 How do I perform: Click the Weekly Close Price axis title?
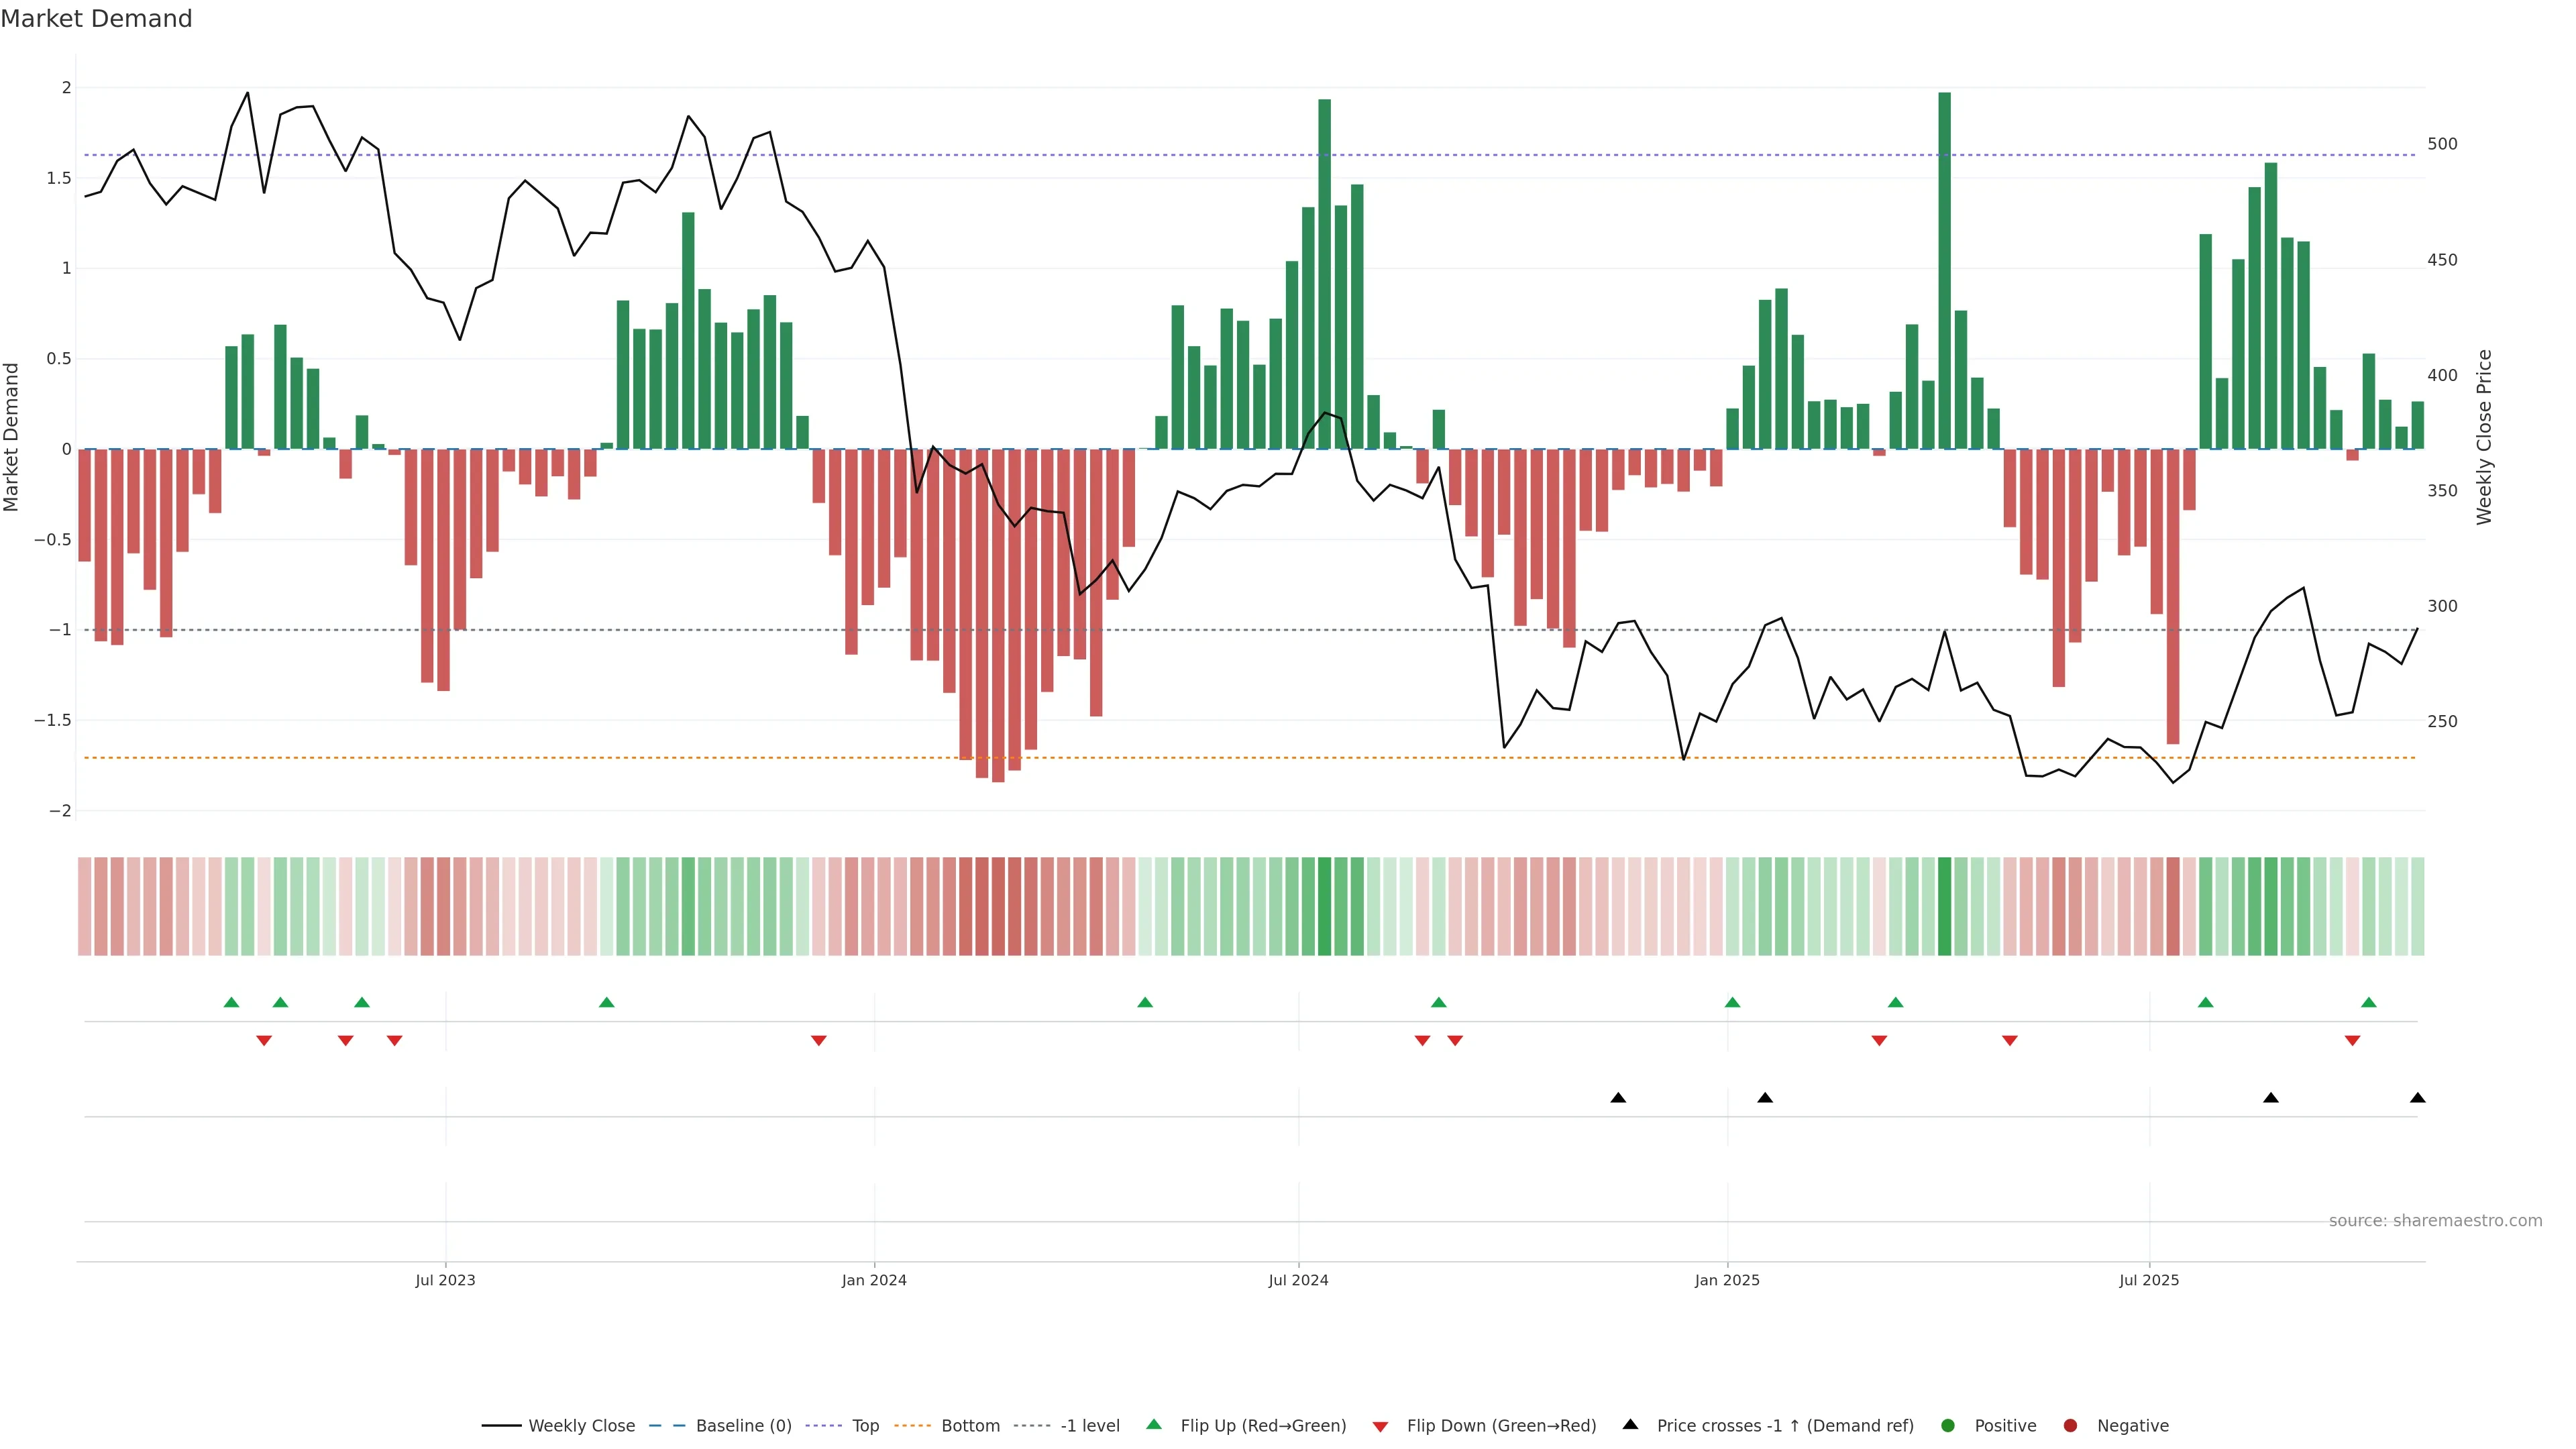[2484, 437]
